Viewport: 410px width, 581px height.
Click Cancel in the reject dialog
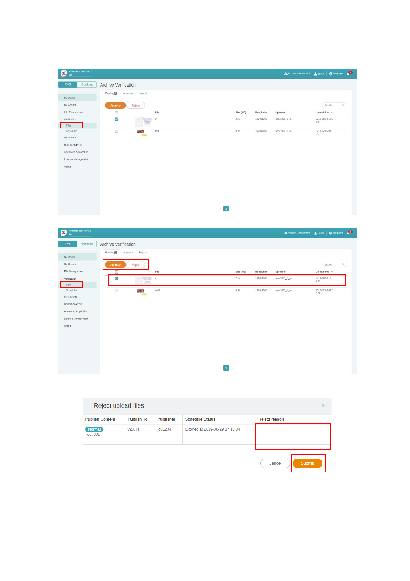click(x=275, y=463)
